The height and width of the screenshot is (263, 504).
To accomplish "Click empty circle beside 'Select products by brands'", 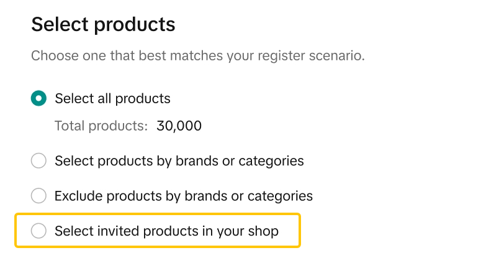I will pyautogui.click(x=38, y=161).
